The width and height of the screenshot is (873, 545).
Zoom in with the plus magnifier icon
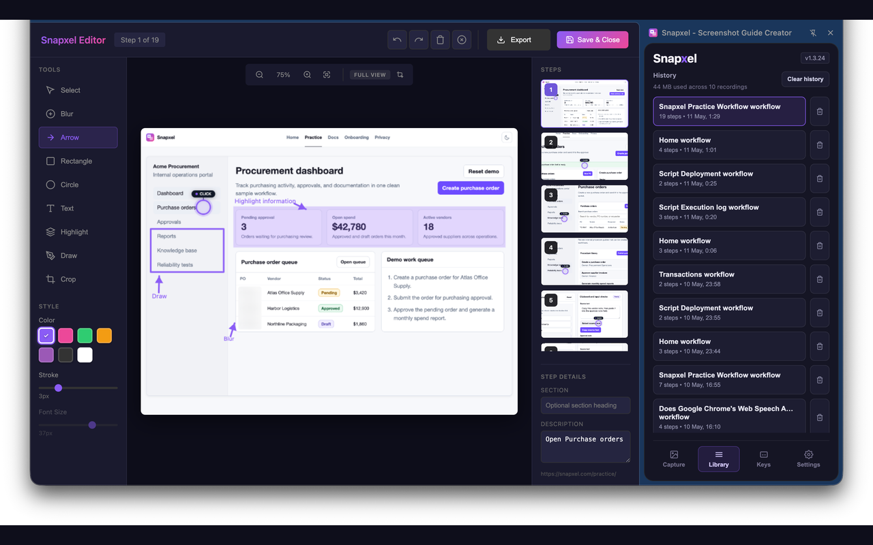[x=307, y=75]
